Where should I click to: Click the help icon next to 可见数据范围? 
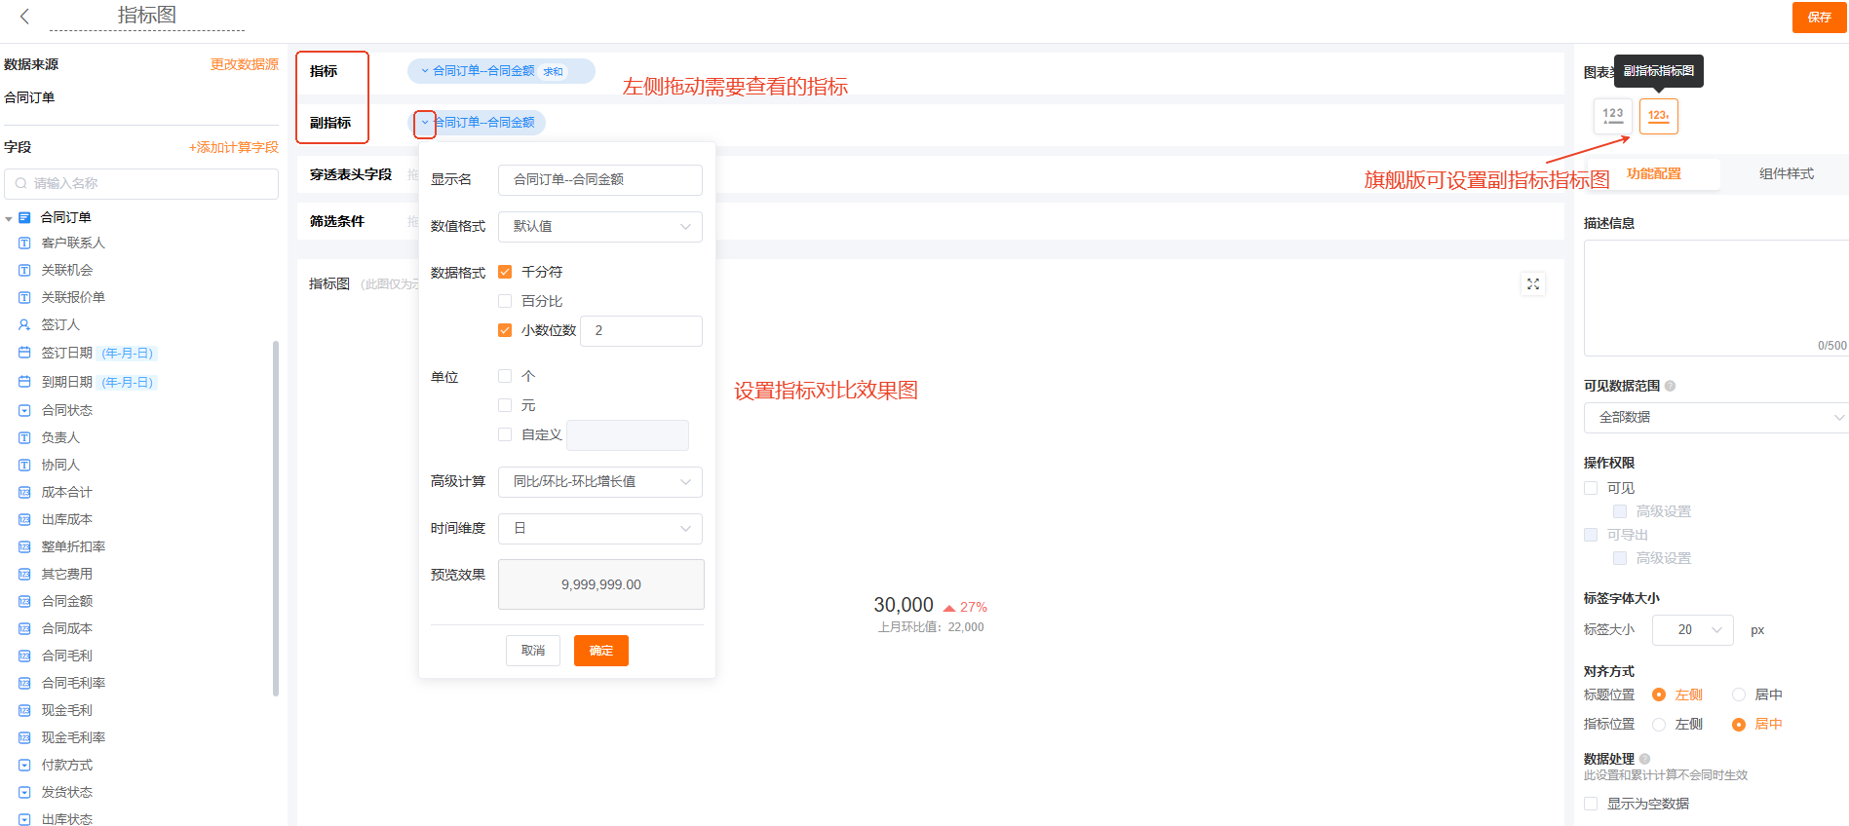tap(1671, 387)
